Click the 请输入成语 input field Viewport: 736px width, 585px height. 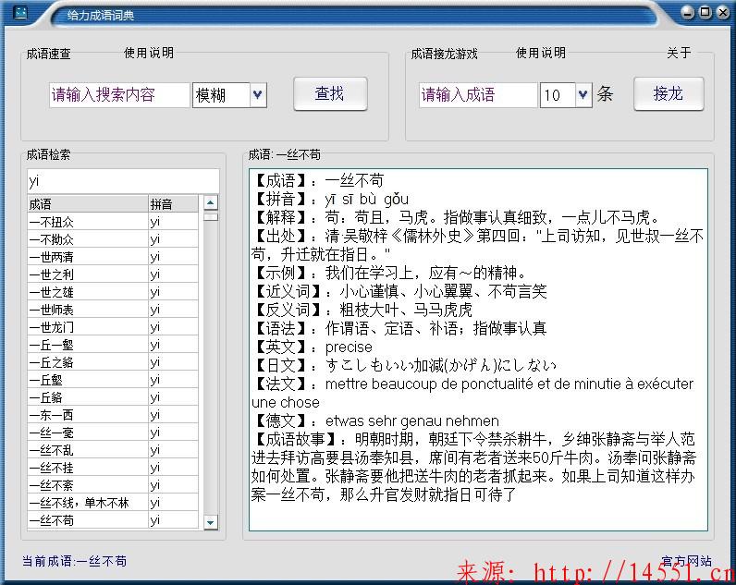click(x=477, y=94)
